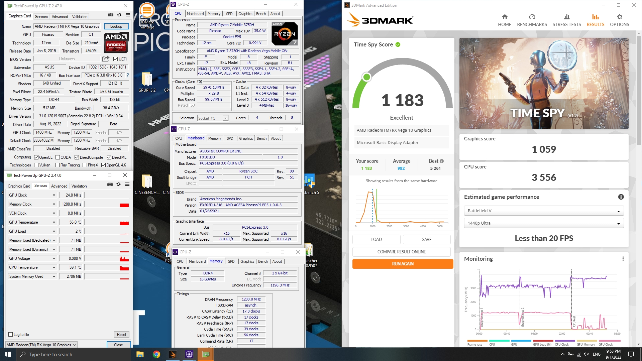Click the BIOS export share icon in GPU-Z
Viewport: 642px width, 361px height.
106,59
